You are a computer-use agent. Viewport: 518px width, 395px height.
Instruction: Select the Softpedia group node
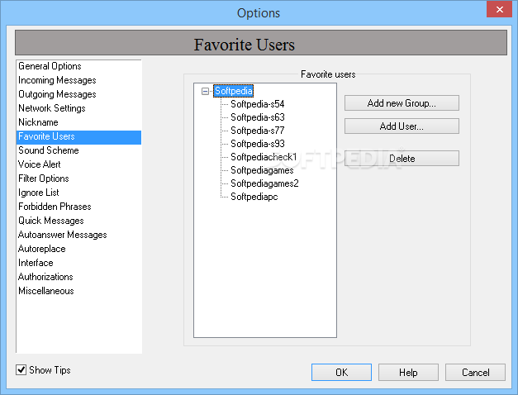pyautogui.click(x=234, y=91)
